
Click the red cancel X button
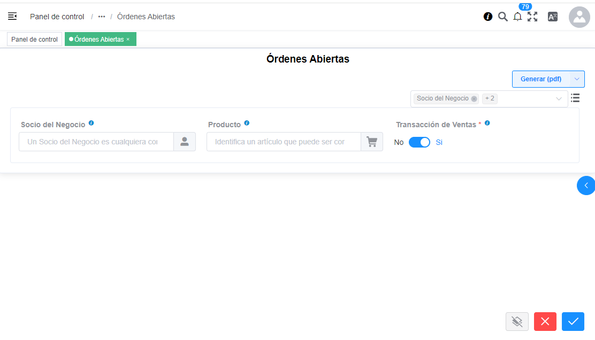tap(545, 321)
